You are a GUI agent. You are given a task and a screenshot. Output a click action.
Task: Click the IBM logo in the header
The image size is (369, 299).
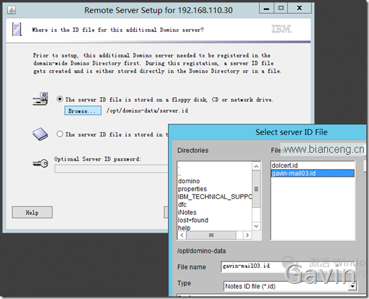282,29
